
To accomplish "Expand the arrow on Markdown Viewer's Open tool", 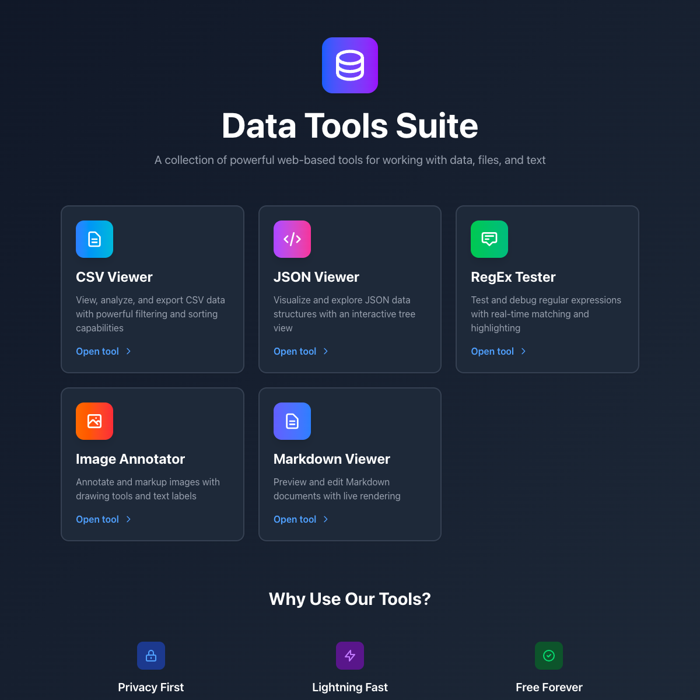I will 326,519.
